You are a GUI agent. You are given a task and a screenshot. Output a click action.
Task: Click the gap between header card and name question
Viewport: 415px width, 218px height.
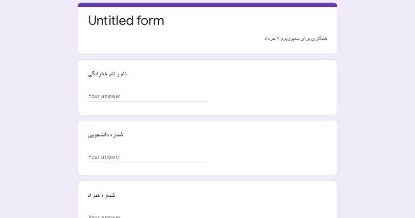tap(208, 57)
